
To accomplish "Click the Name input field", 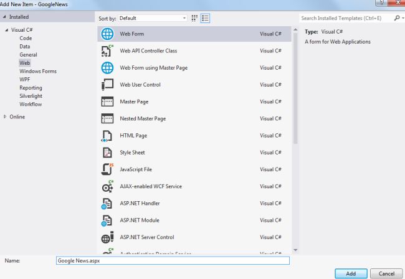I will click(173, 261).
